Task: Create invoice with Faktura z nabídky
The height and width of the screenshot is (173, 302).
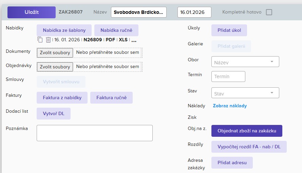Action: click(x=62, y=98)
